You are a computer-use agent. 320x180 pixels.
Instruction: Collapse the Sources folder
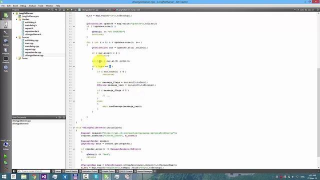click(16, 37)
